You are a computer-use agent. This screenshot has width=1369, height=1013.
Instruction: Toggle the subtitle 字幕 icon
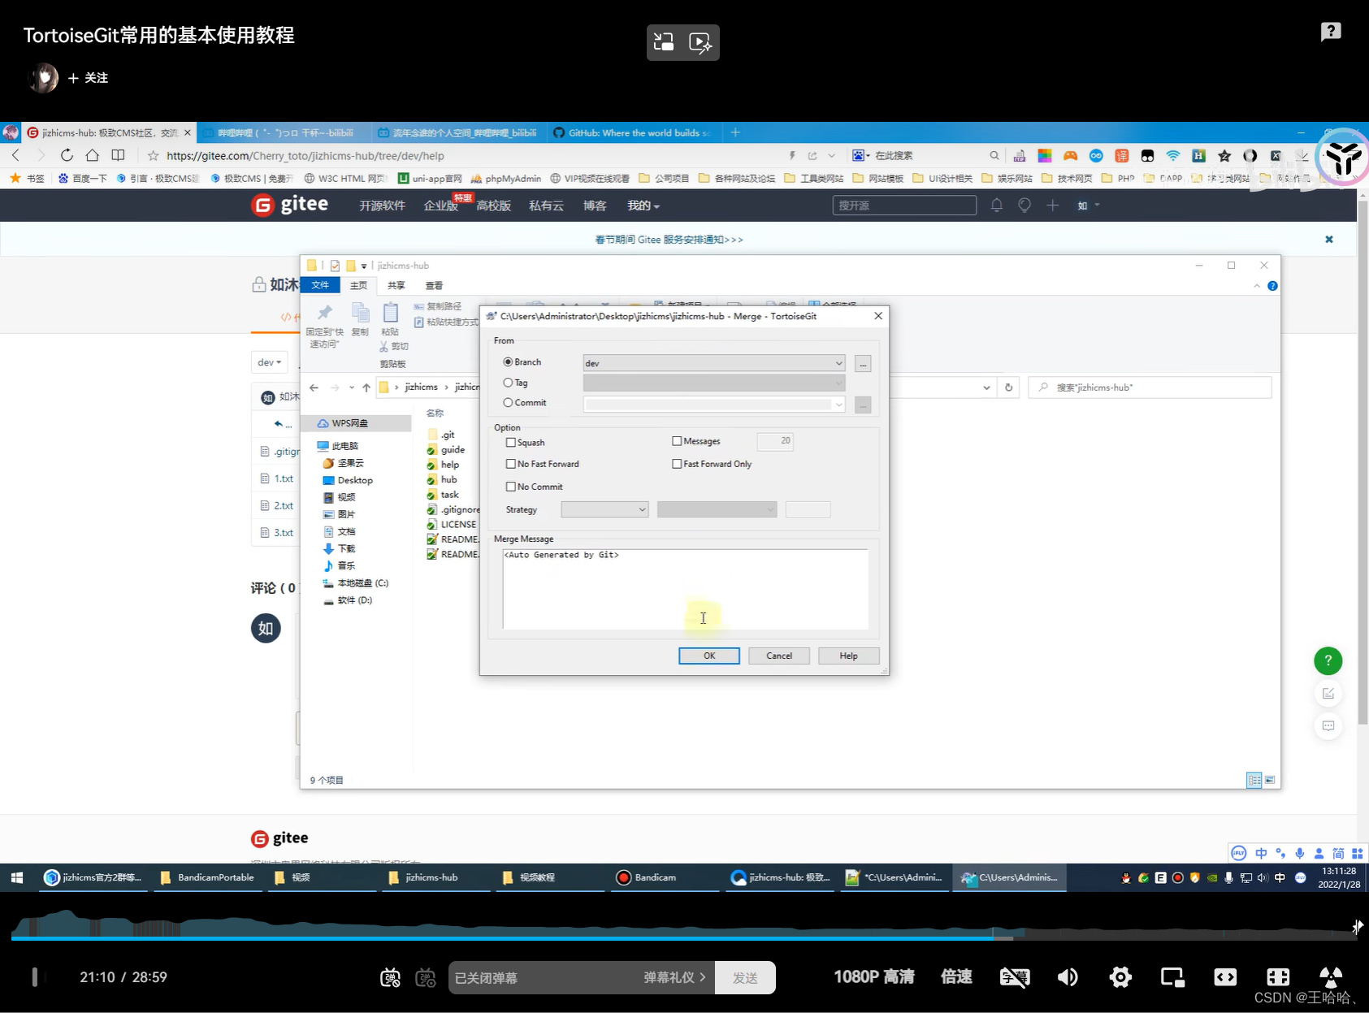coord(1015,977)
